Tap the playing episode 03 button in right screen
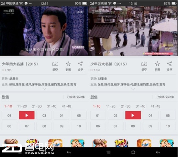The image size is (178, 157). coord(133,115)
